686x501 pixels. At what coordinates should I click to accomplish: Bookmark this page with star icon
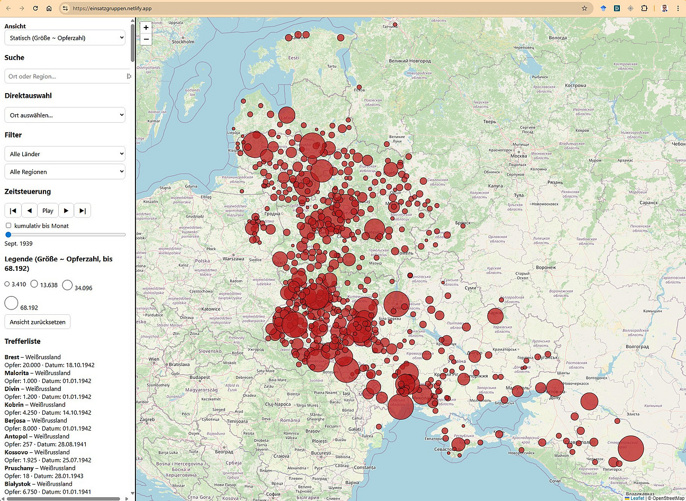584,8
